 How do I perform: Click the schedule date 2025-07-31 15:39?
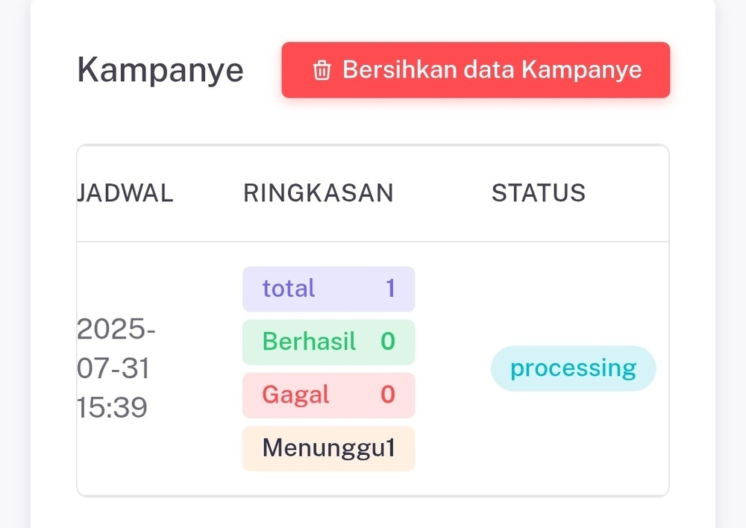(116, 368)
